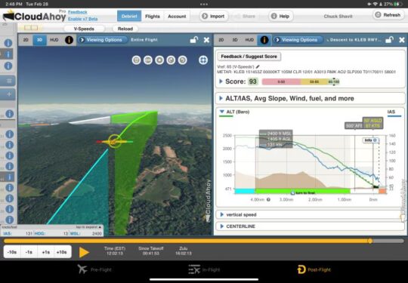The height and width of the screenshot is (283, 408).
Task: Open the Account tab
Action: click(x=177, y=16)
